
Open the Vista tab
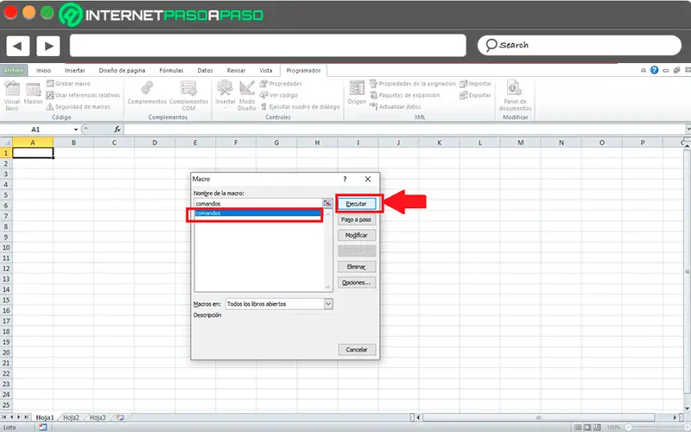[x=266, y=70]
